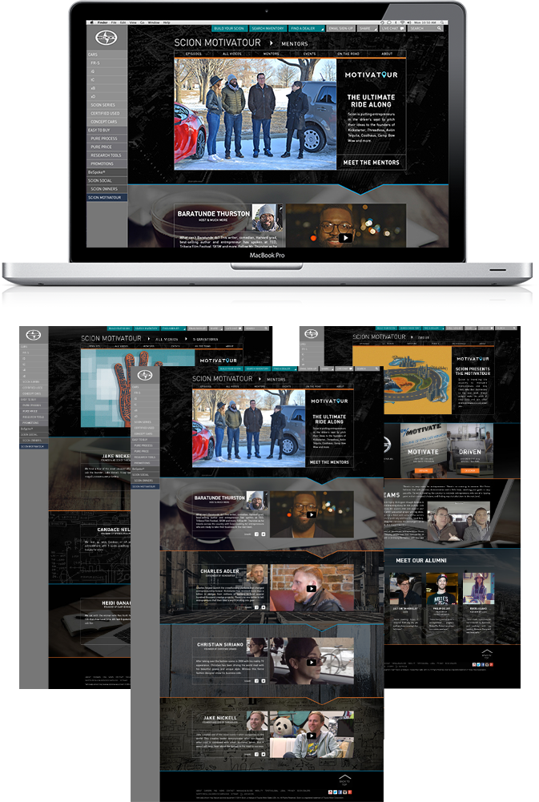Click Meet The Mentors on the MacBook screen

point(372,162)
